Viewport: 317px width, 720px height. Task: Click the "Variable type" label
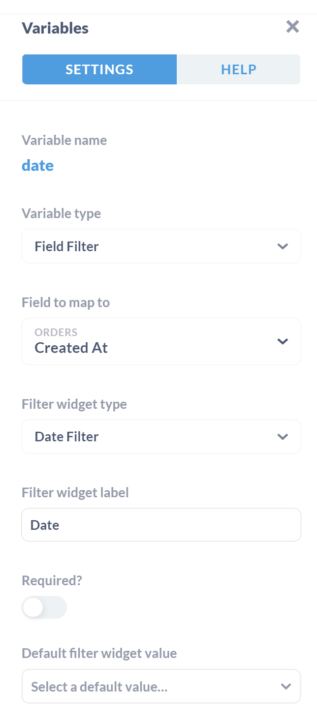(x=61, y=214)
